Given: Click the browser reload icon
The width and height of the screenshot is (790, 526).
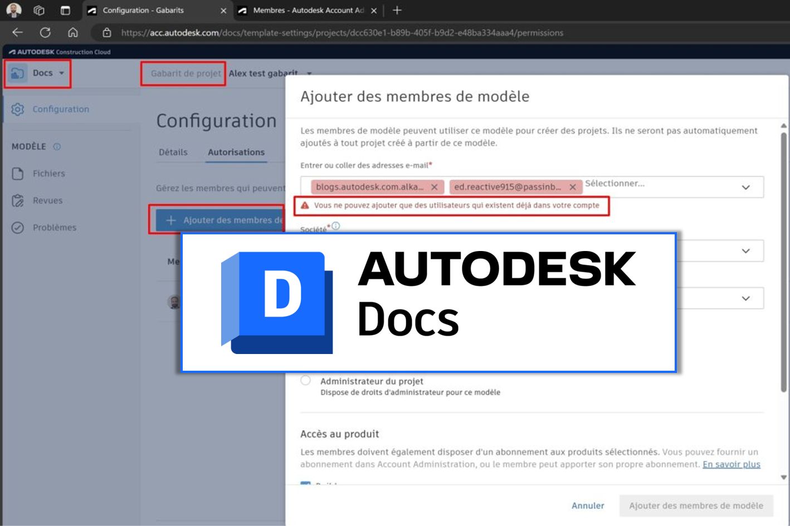Looking at the screenshot, I should (x=45, y=32).
